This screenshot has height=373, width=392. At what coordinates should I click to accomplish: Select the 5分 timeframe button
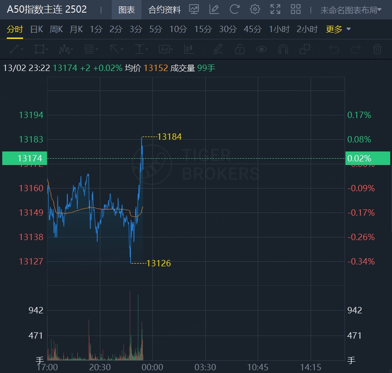pyautogui.click(x=156, y=29)
